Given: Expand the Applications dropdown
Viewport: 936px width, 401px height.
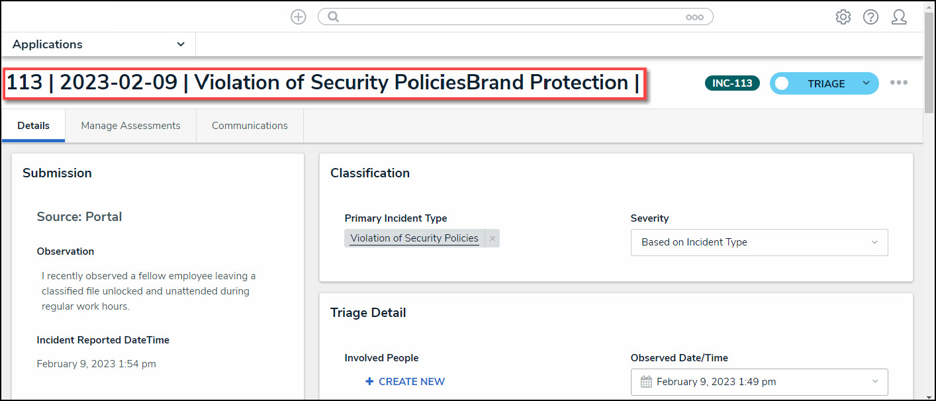Looking at the screenshot, I should coord(181,44).
